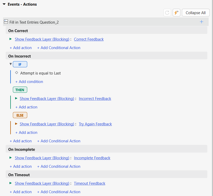This screenshot has height=196, width=213.
Task: Add an action in the ELSE block
Action: (26, 133)
